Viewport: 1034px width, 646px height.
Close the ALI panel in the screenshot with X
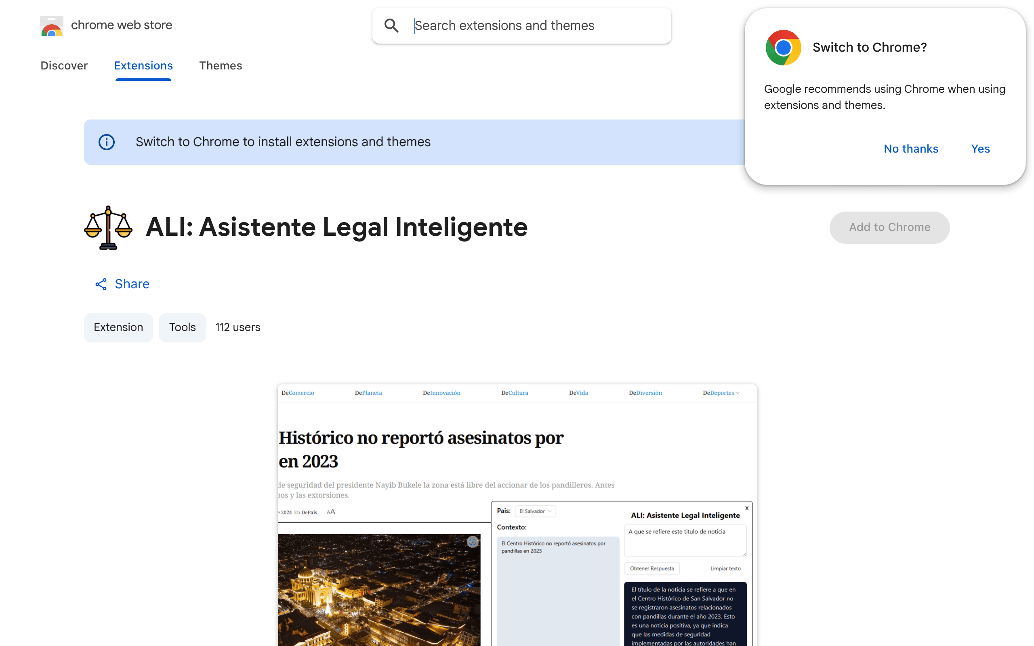747,508
